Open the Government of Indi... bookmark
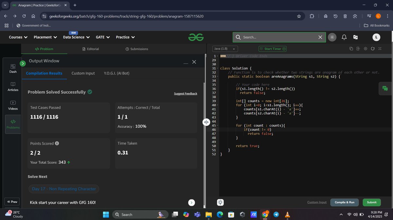The image size is (393, 220). click(x=34, y=25)
